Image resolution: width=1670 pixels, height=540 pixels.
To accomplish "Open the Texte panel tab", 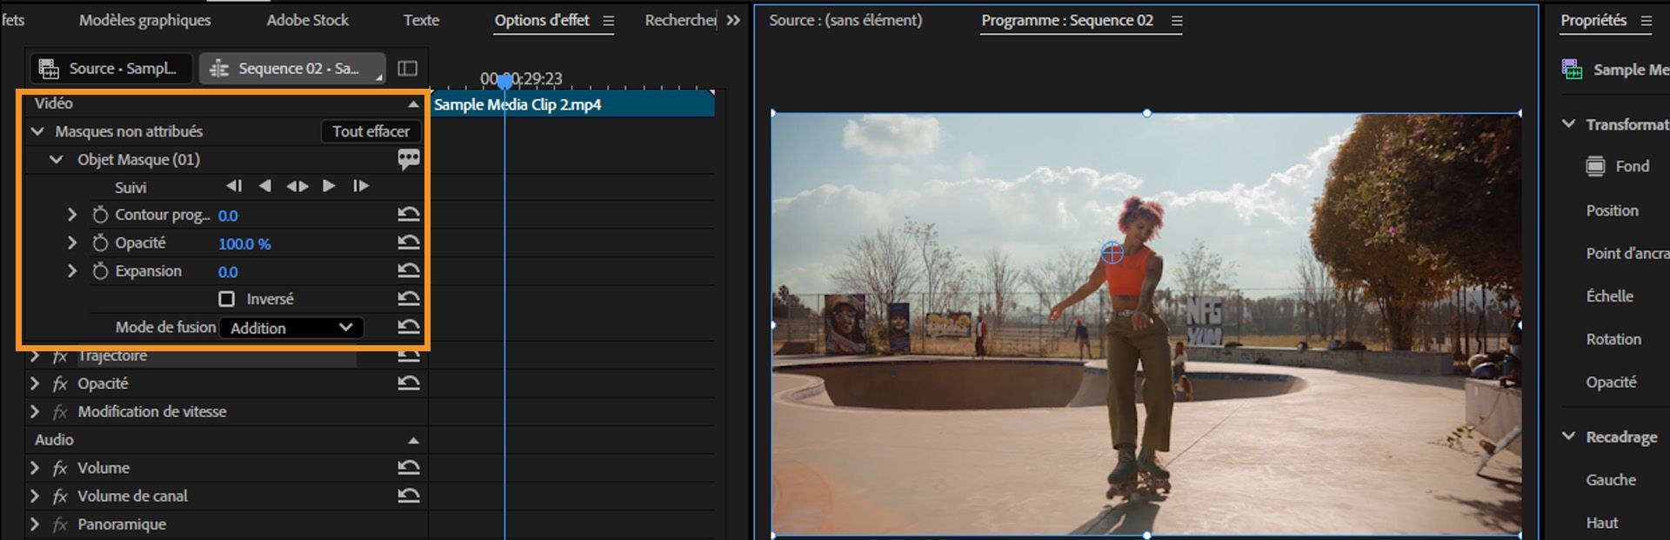I will coord(421,20).
